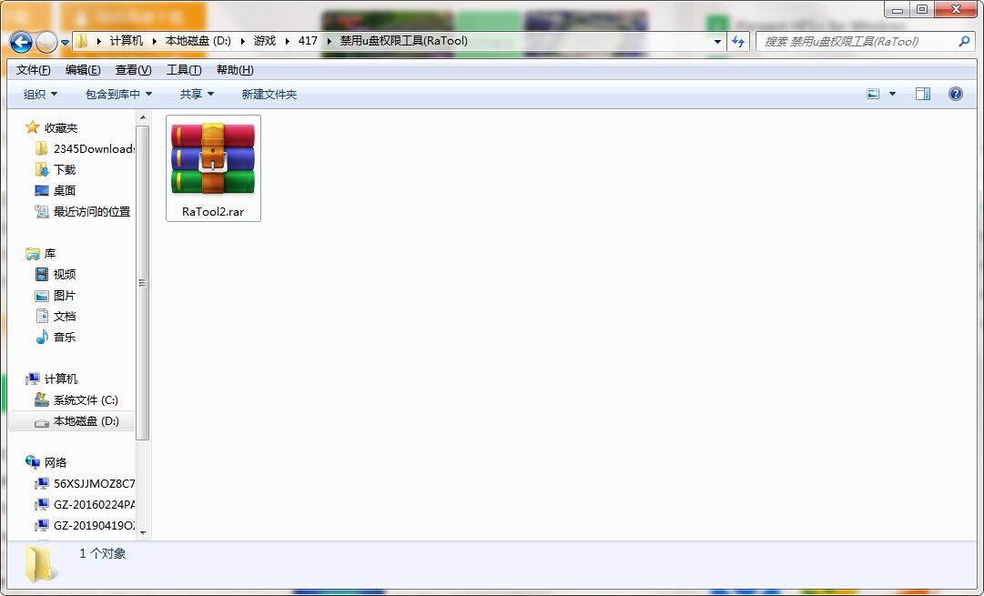984x596 pixels.
Task: Click the Forward navigation arrow button
Action: point(46,42)
